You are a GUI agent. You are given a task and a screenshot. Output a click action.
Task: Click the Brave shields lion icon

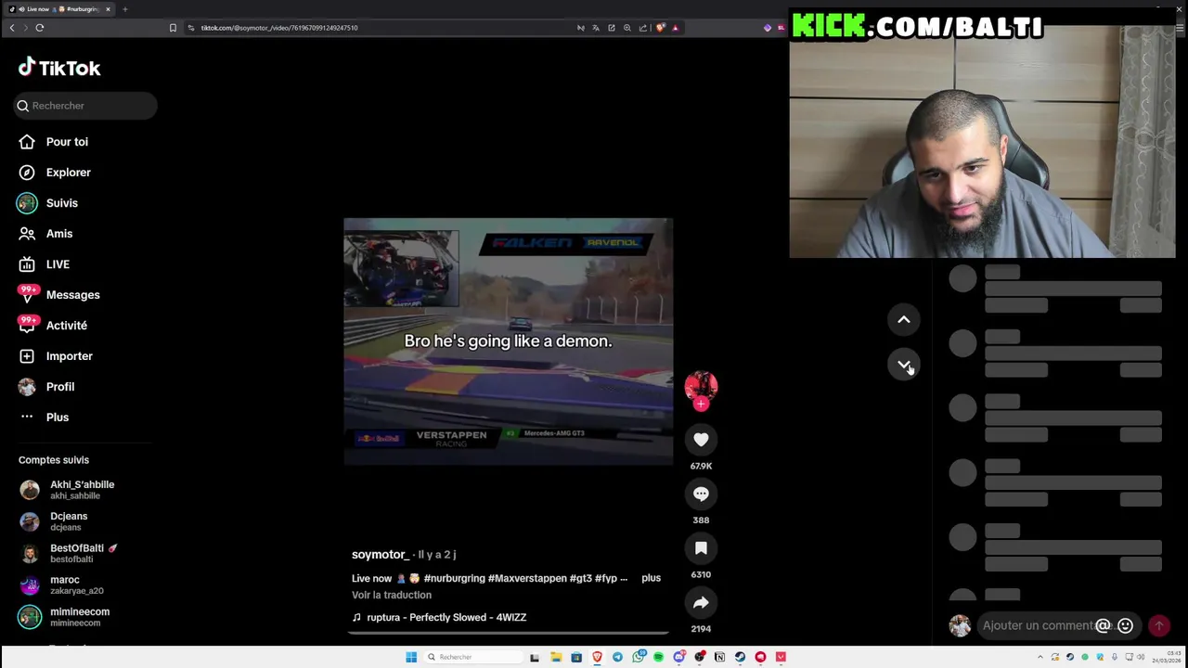660,28
